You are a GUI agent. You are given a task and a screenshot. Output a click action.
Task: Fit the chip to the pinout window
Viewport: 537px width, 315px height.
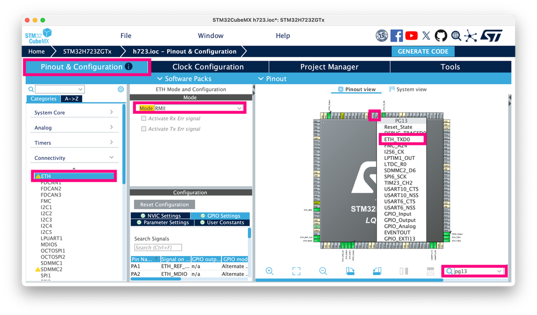(x=296, y=271)
